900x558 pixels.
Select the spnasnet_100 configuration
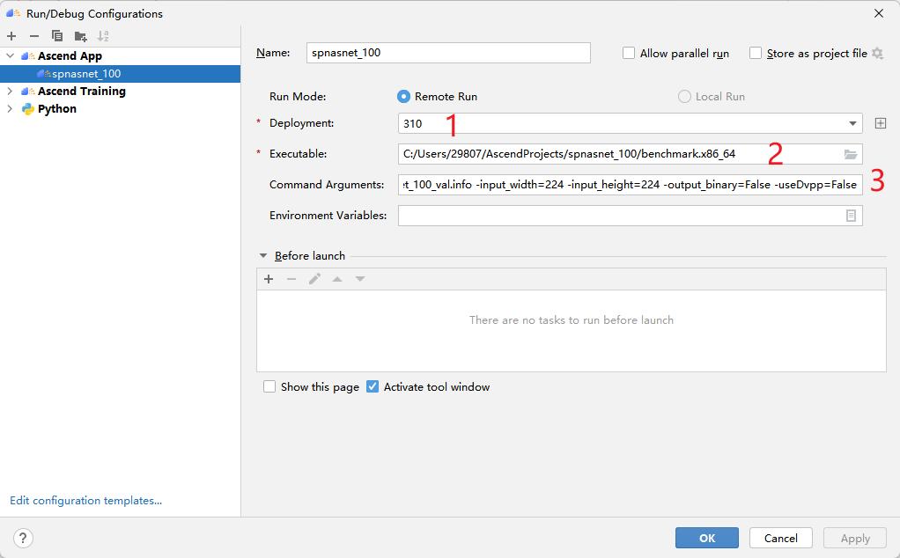point(88,74)
